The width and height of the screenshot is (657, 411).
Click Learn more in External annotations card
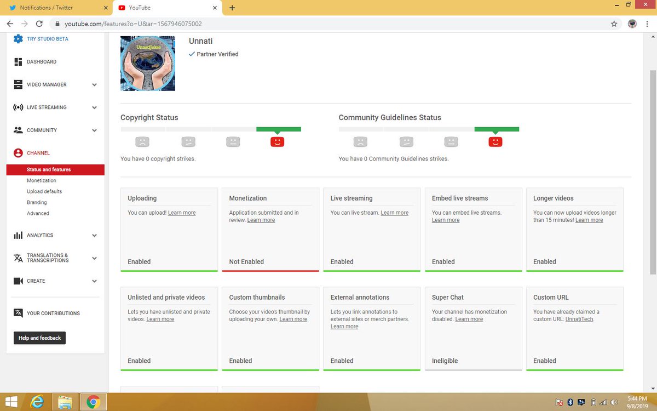click(344, 326)
